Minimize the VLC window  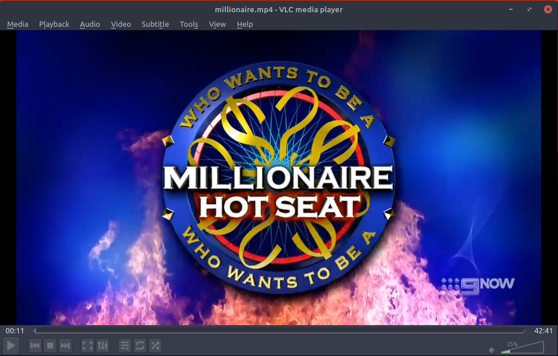[511, 9]
